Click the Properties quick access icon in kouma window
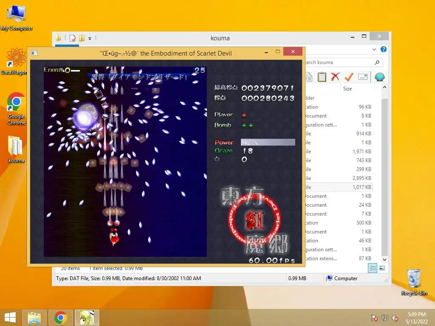The height and width of the screenshot is (326, 435). tap(73, 38)
